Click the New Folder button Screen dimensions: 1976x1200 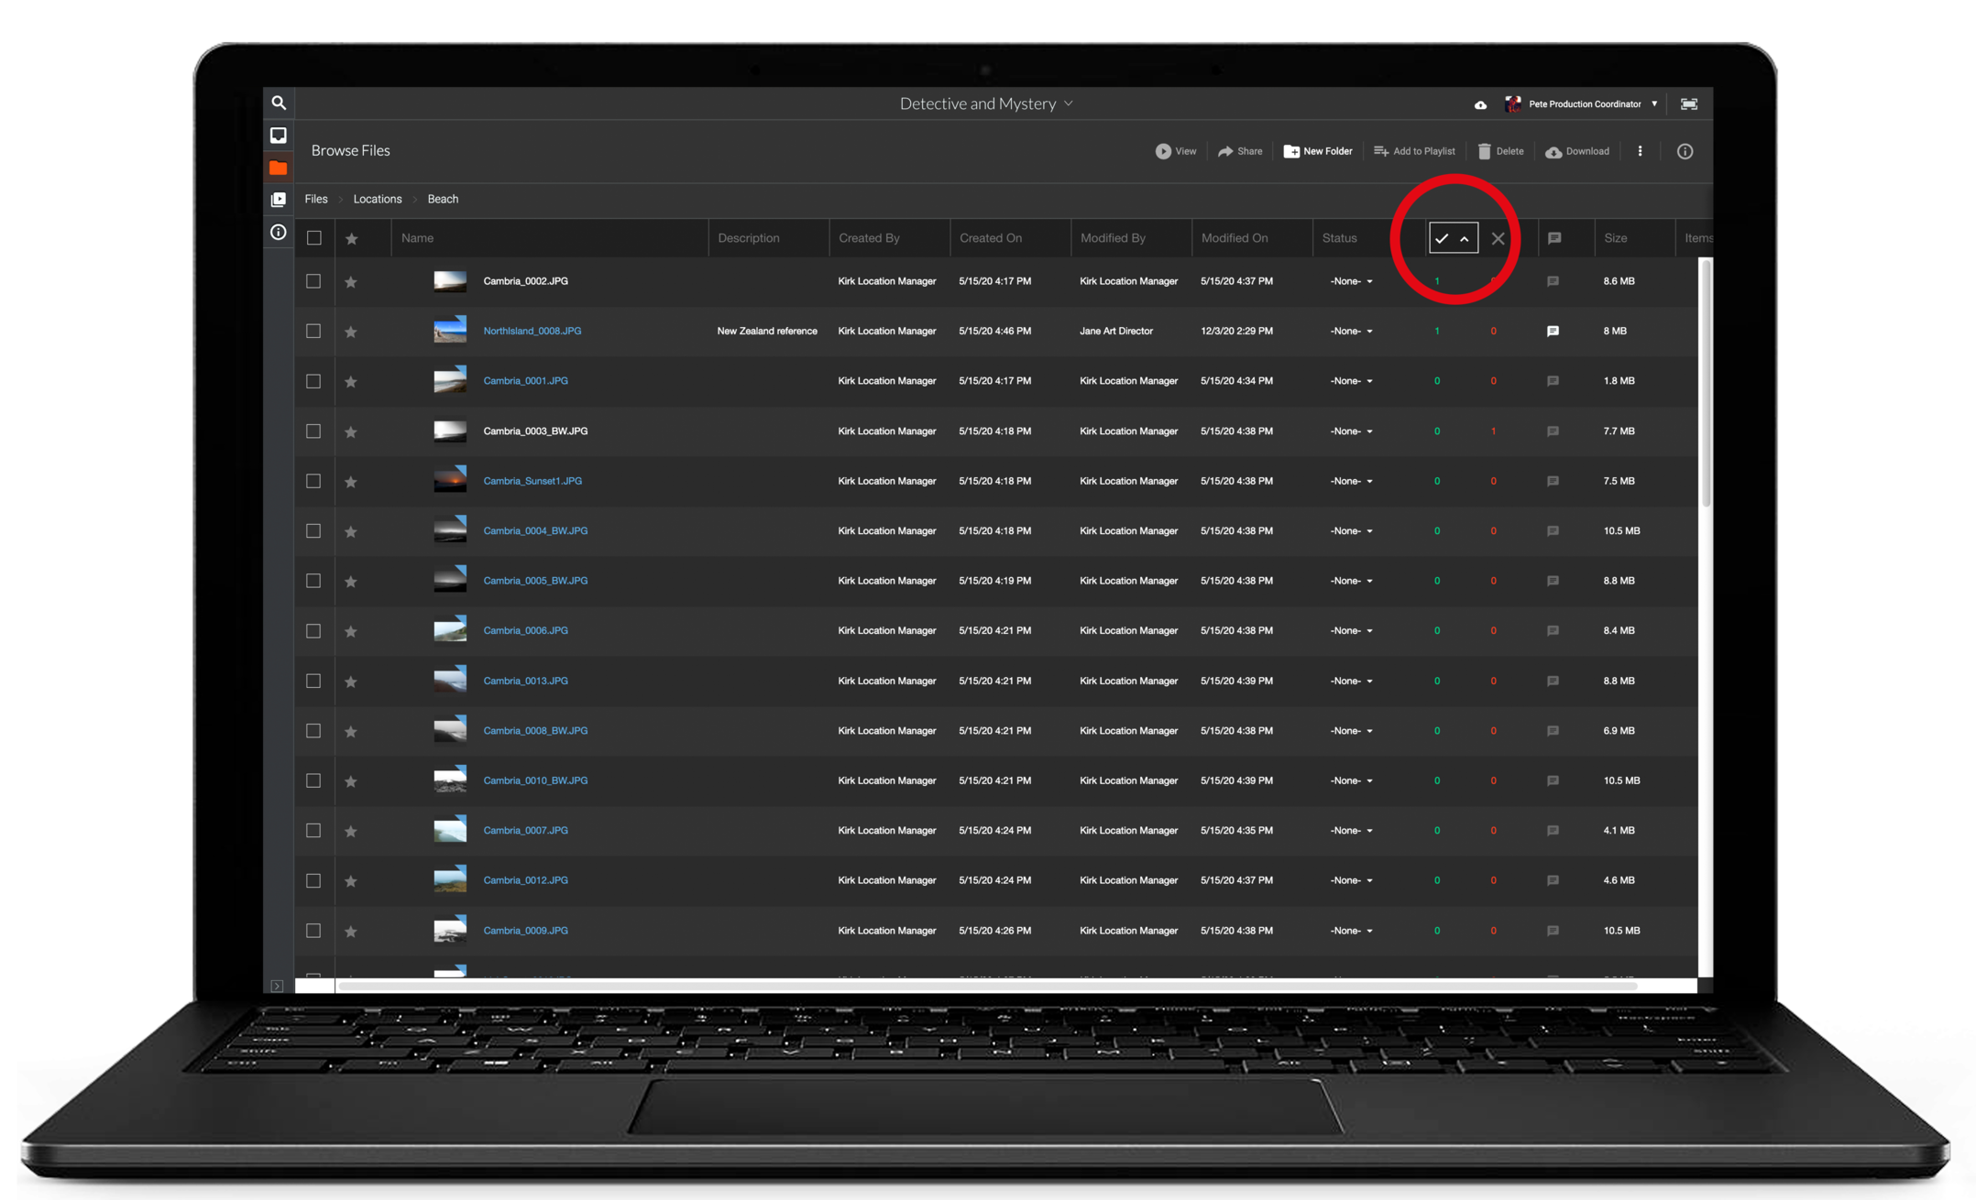(1318, 151)
